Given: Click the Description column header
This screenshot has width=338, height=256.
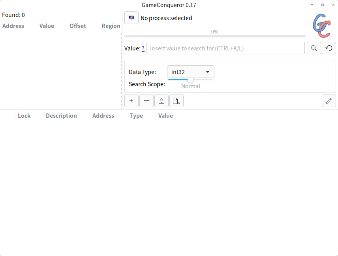Looking at the screenshot, I should 61,116.
